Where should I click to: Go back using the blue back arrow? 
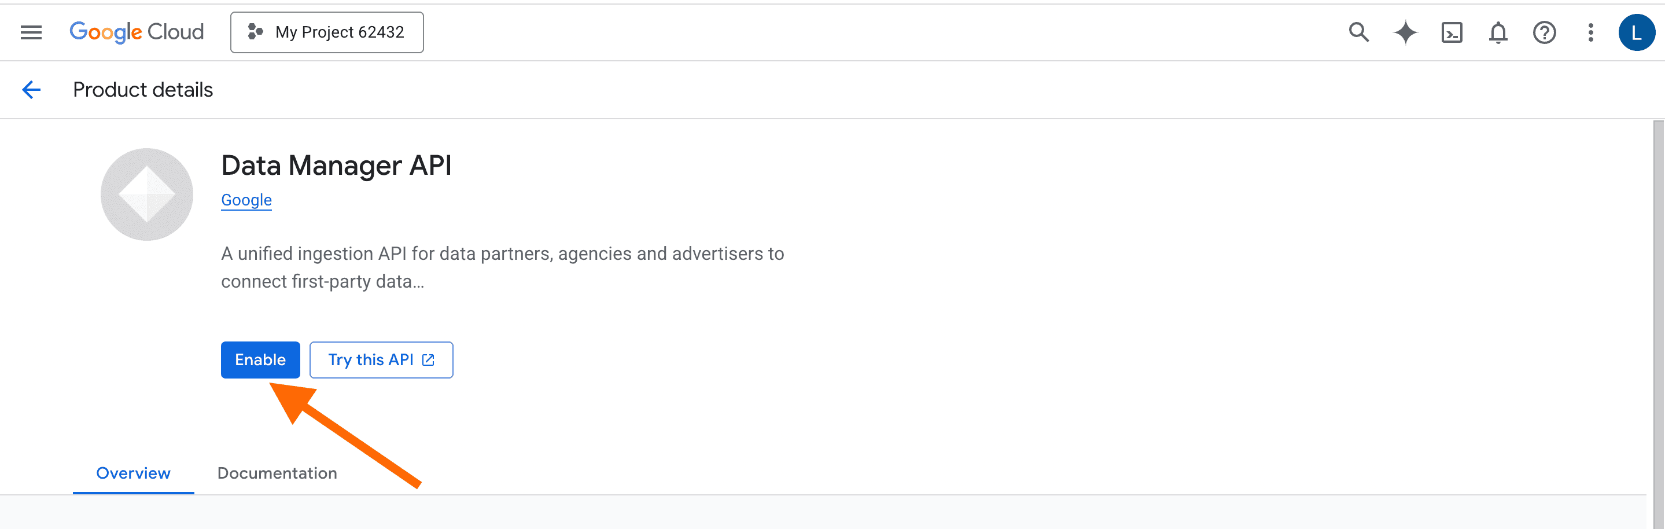[x=31, y=89]
